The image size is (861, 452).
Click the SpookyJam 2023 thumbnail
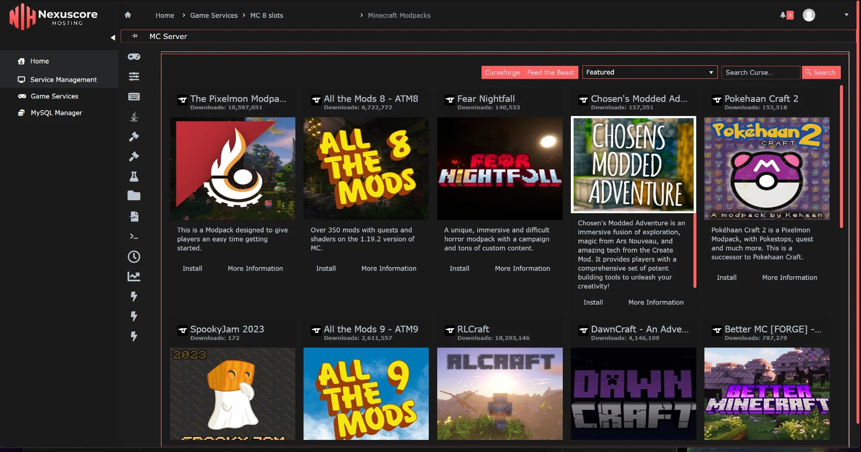(x=232, y=394)
